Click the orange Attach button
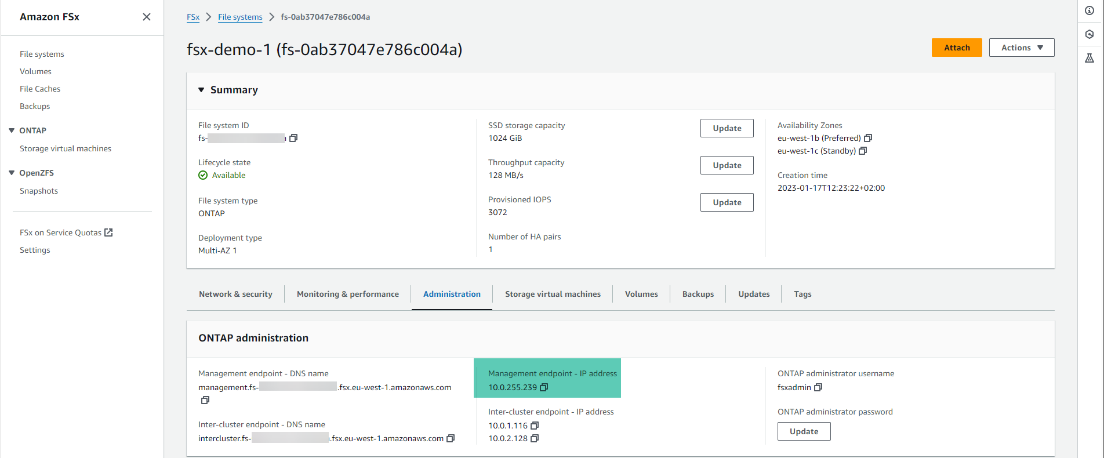Image resolution: width=1104 pixels, height=458 pixels. click(x=957, y=48)
